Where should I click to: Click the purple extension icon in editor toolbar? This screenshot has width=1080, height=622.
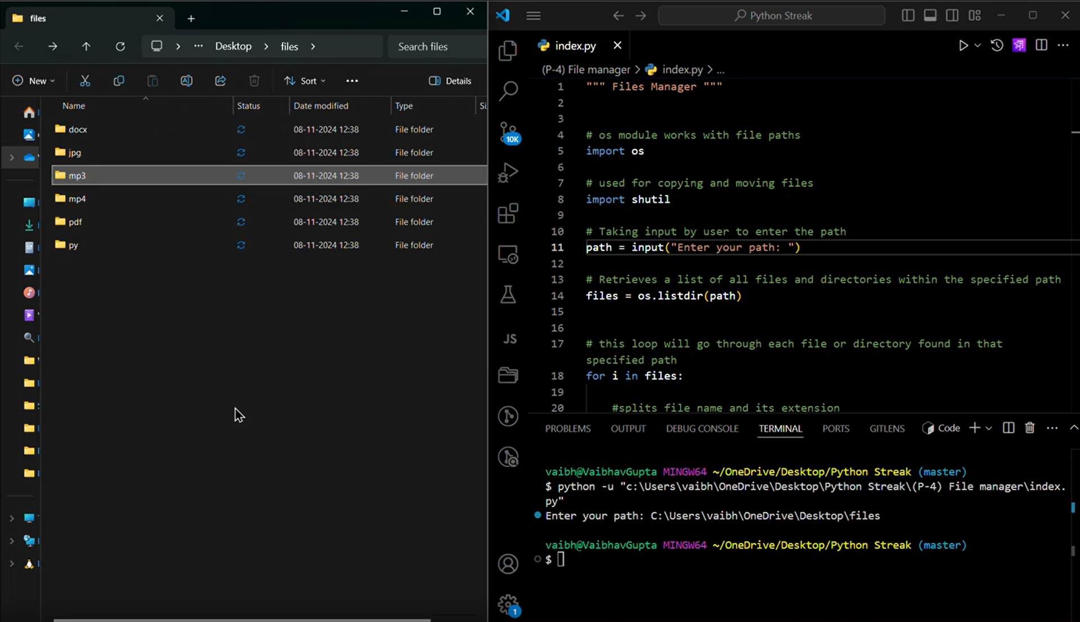click(x=1019, y=46)
